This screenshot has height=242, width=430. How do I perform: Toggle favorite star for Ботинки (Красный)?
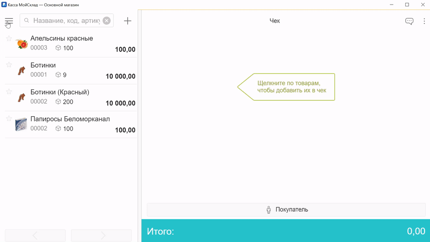tap(9, 92)
